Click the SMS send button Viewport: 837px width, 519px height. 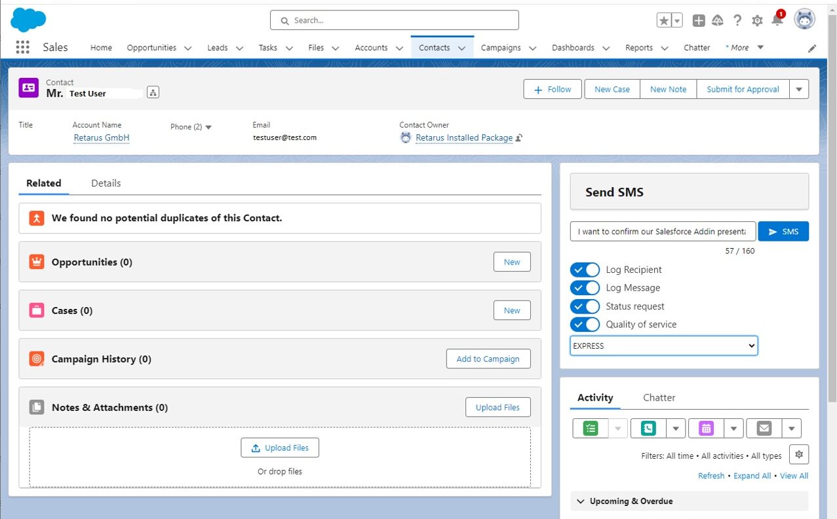coord(783,232)
